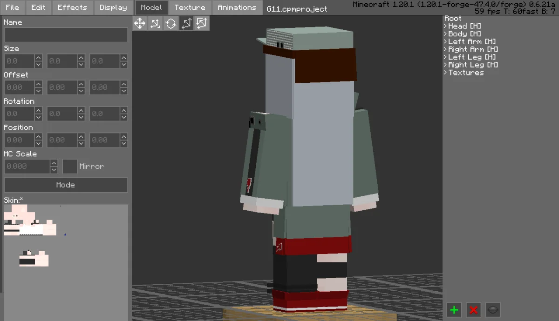559x321 pixels.
Task: Decrease the first Position value with down arrow
Action: coord(38,144)
